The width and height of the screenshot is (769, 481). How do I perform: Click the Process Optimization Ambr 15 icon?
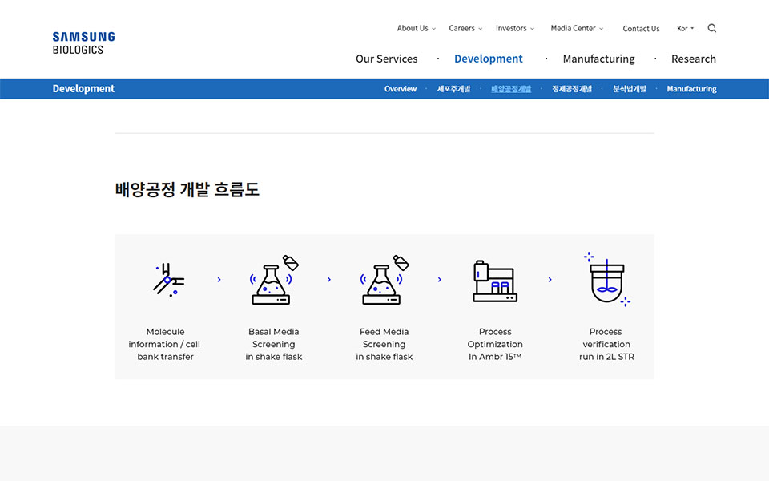(x=494, y=281)
